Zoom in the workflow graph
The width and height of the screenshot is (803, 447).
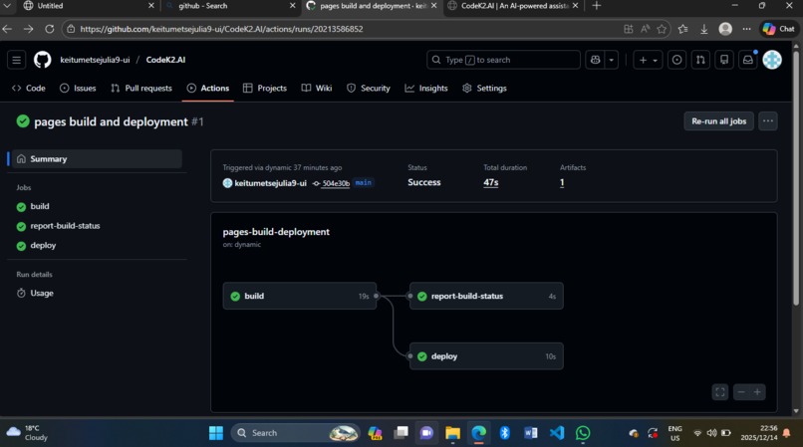[757, 392]
